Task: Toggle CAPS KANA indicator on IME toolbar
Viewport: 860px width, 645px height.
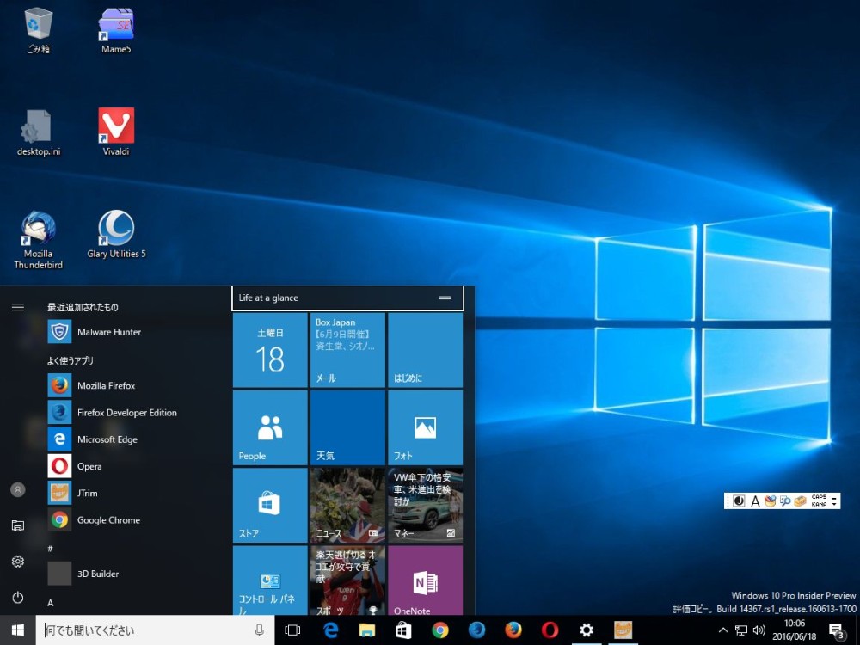Action: pyautogui.click(x=819, y=501)
